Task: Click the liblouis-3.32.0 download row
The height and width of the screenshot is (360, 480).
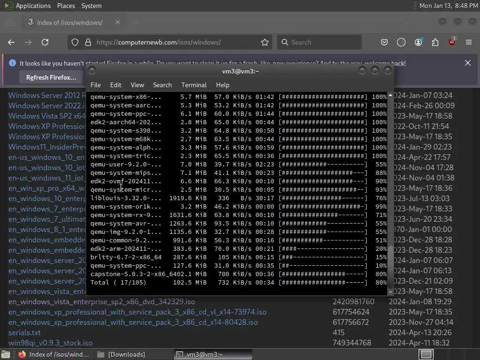Action: [x=239, y=198]
